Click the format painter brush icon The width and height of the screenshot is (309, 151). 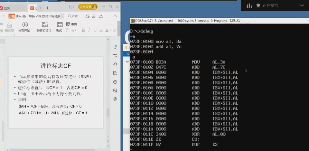[9, 25]
